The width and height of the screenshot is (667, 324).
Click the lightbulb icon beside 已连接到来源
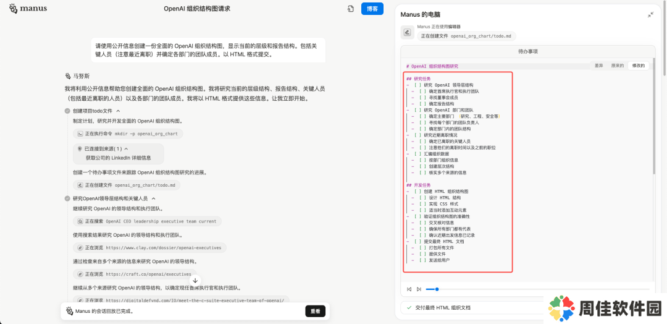[x=80, y=149]
